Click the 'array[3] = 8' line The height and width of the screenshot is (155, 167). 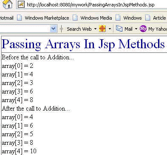(17, 143)
